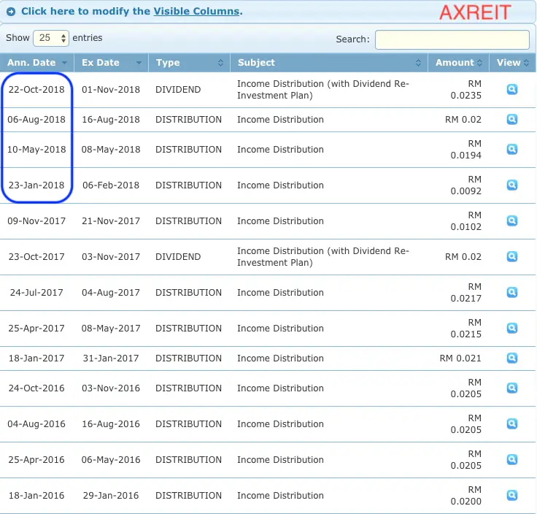The height and width of the screenshot is (514, 537).
Task: Select the 10-May-2018 announcement date cell
Action: coord(36,150)
